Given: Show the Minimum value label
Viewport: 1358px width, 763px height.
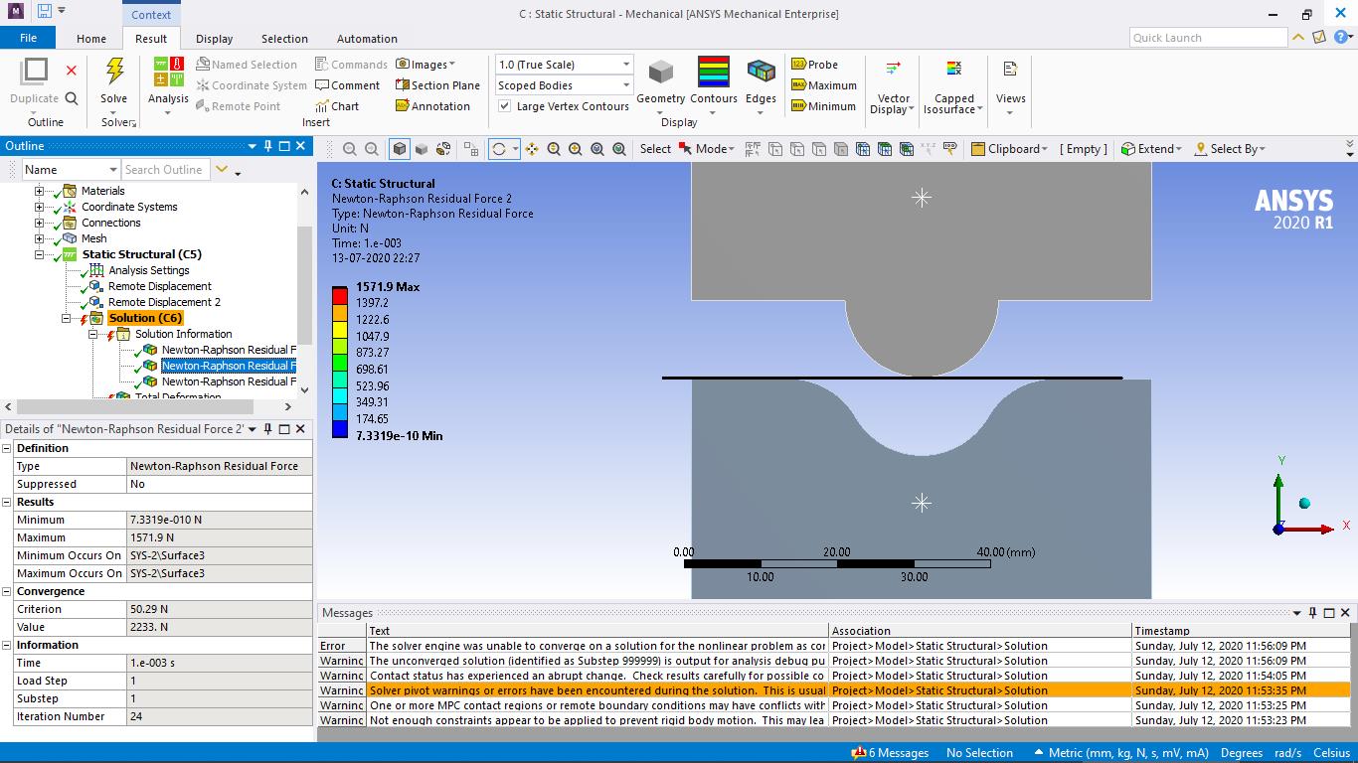Looking at the screenshot, I should pos(823,106).
